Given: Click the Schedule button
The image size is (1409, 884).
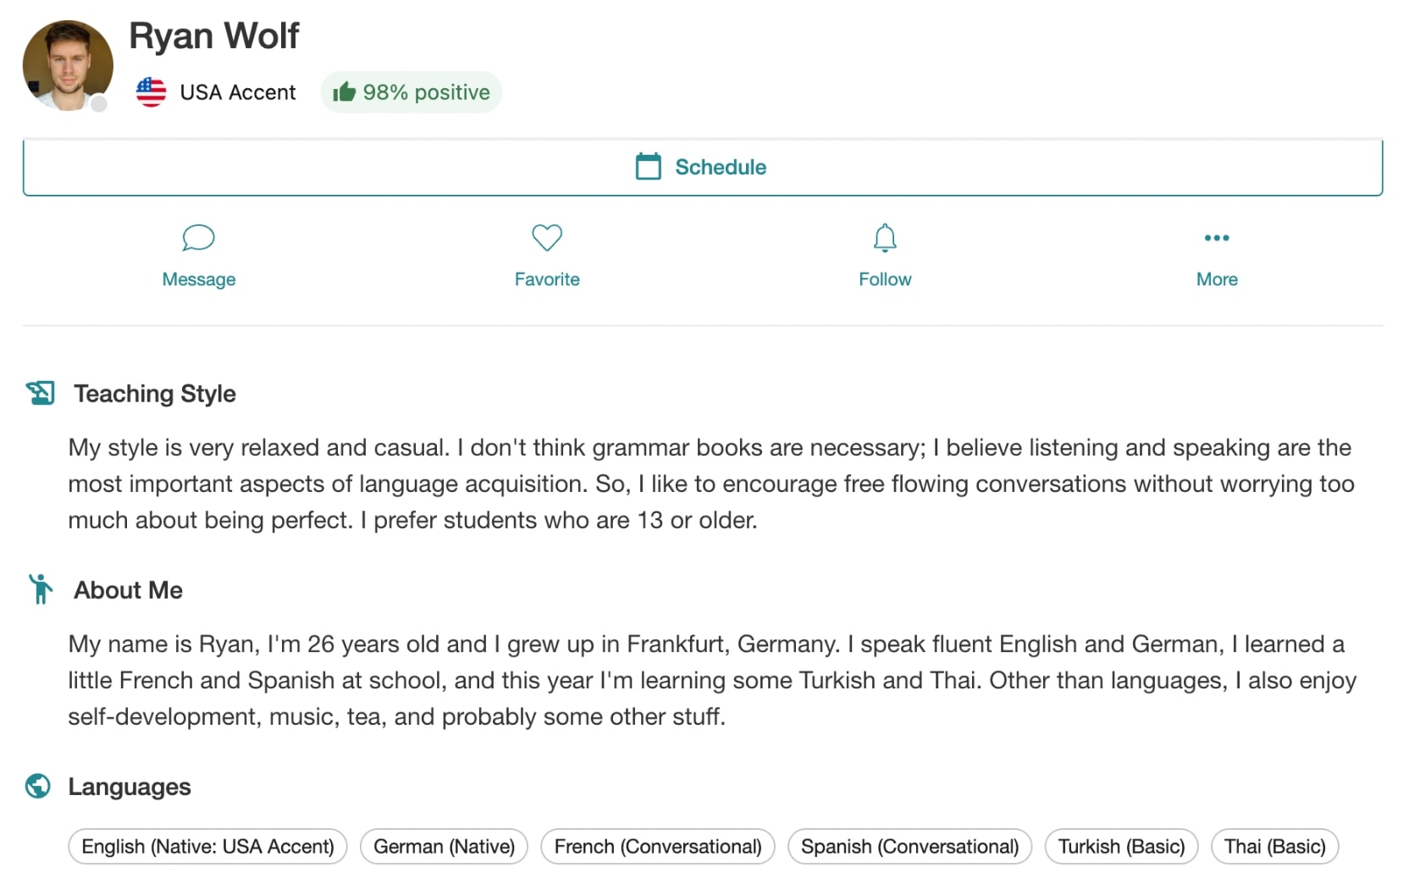Looking at the screenshot, I should [703, 167].
